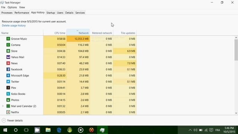Click the Plex app icon

pos(8,88)
